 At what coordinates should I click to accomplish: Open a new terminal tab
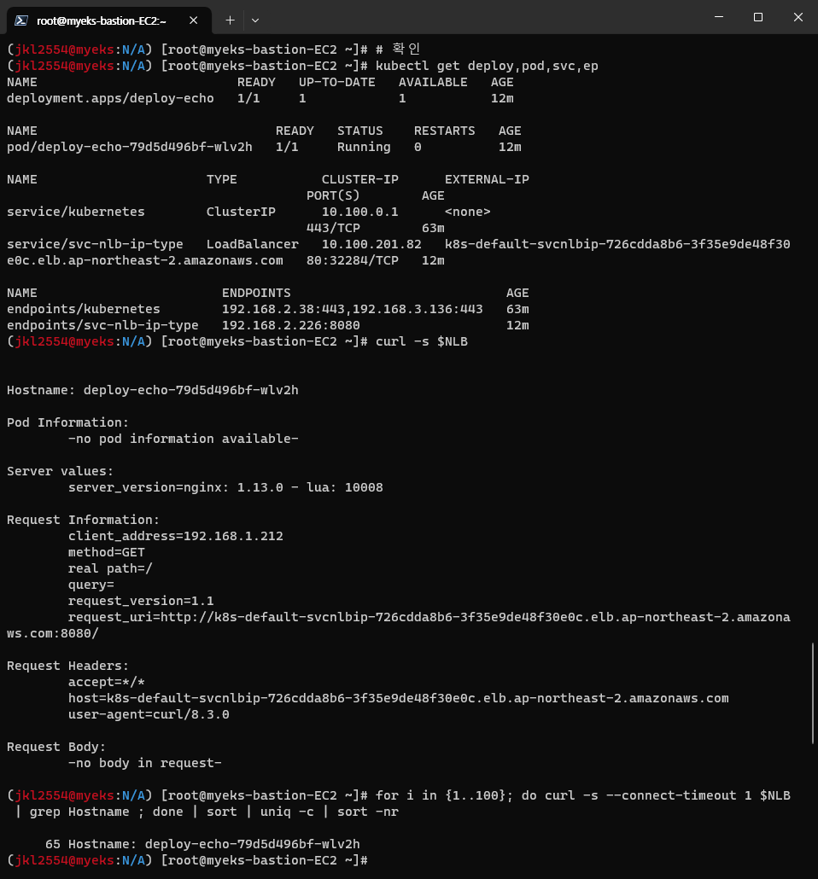click(x=230, y=20)
